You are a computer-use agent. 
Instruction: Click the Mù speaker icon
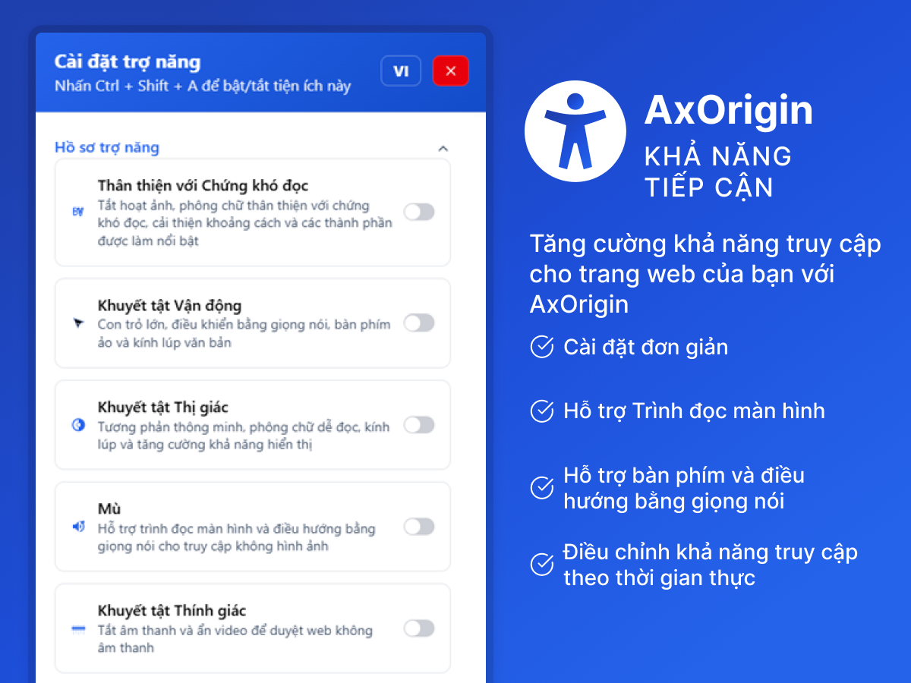[77, 527]
